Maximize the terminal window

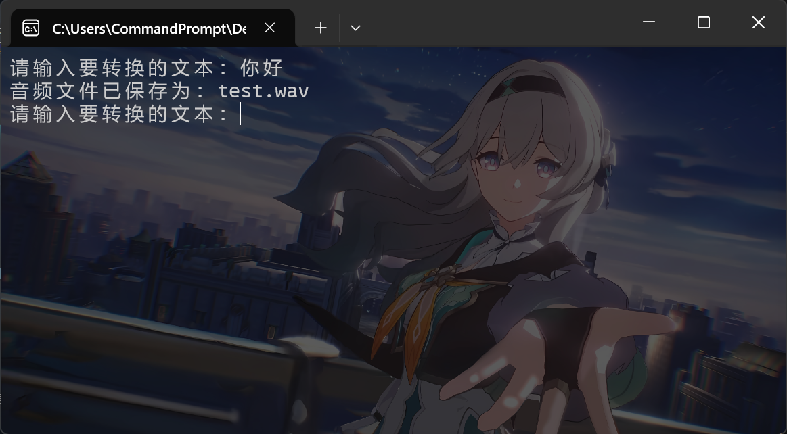(704, 22)
